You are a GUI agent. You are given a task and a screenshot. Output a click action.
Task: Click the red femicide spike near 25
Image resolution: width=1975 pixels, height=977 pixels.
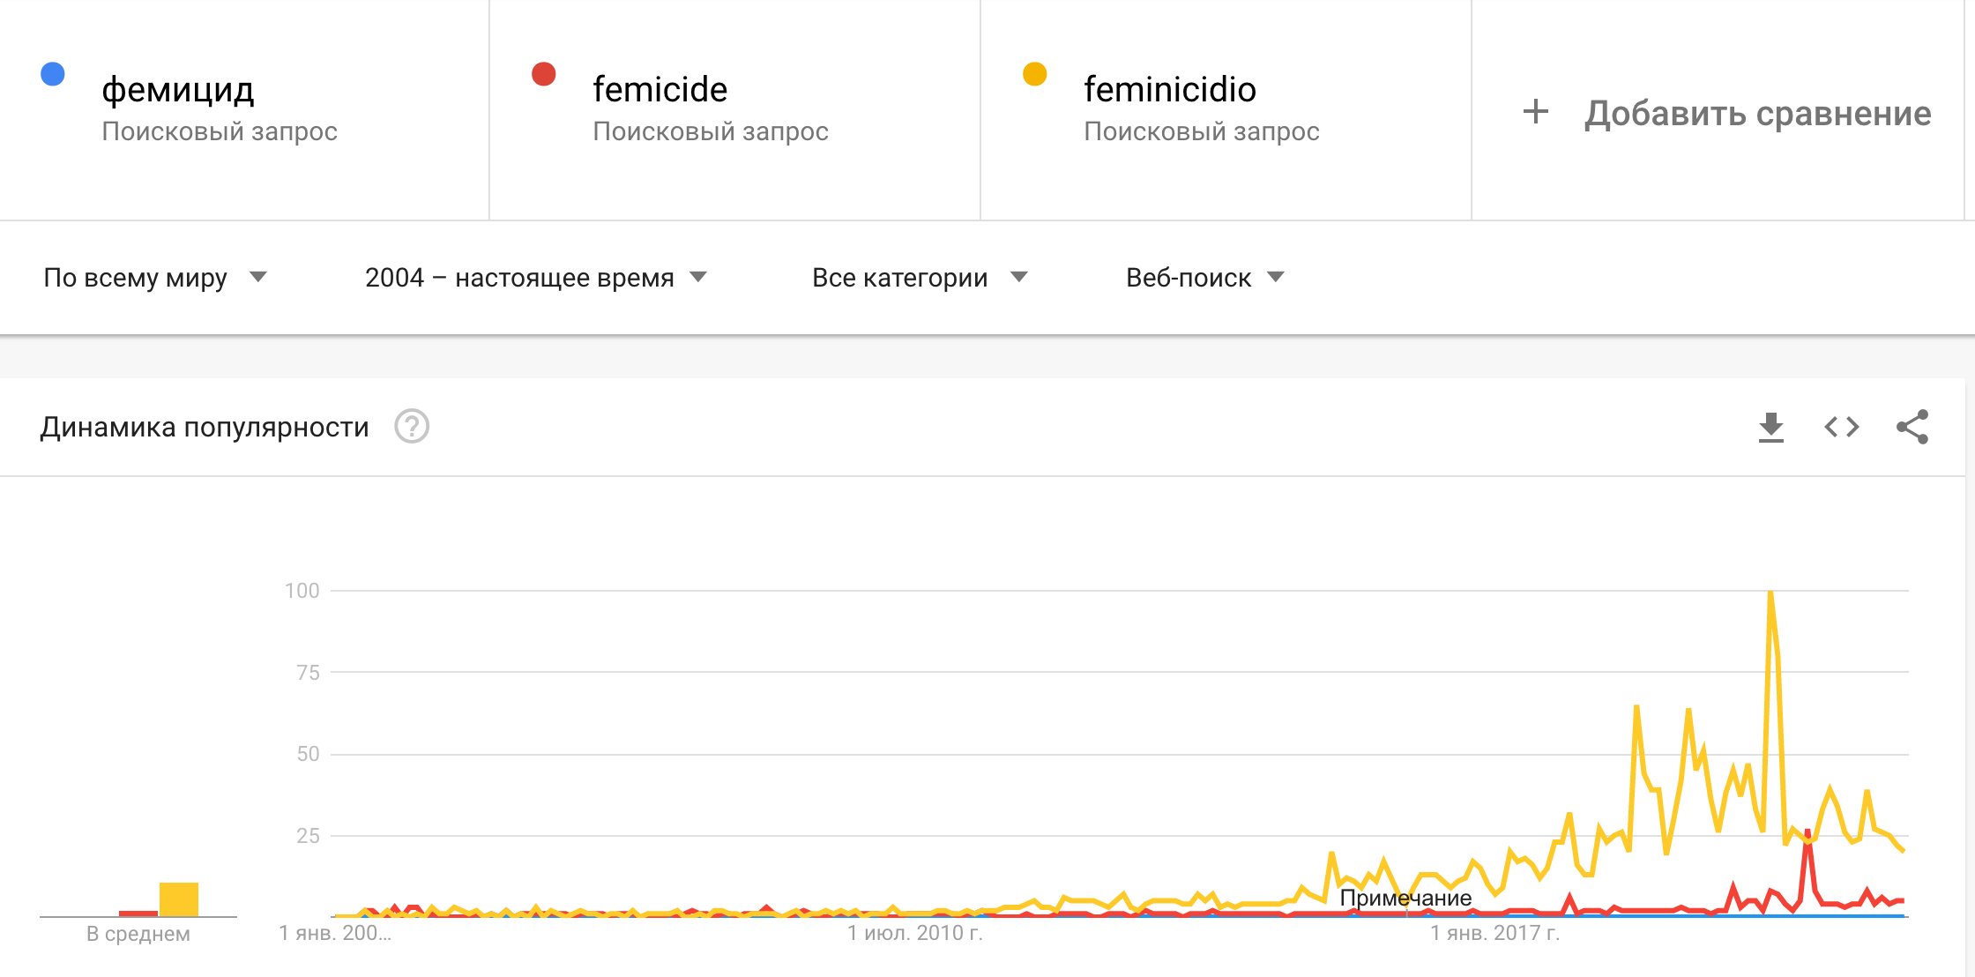[1807, 833]
